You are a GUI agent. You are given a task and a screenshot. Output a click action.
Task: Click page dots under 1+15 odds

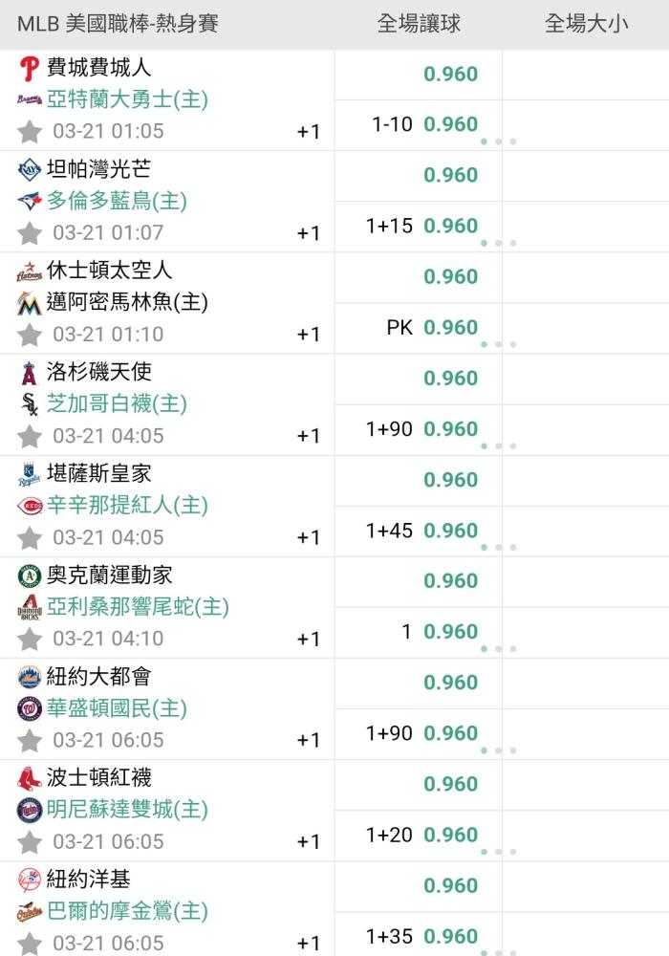(x=498, y=243)
